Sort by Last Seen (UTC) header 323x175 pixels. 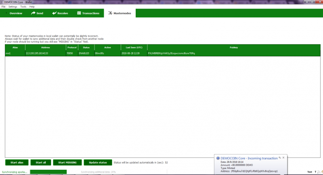coord(134,47)
